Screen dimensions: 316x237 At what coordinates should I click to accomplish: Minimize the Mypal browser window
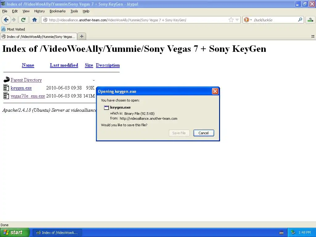pos(297,4)
